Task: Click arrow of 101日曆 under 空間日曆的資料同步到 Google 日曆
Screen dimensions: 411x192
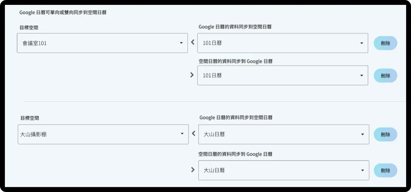Action: pyautogui.click(x=361, y=75)
